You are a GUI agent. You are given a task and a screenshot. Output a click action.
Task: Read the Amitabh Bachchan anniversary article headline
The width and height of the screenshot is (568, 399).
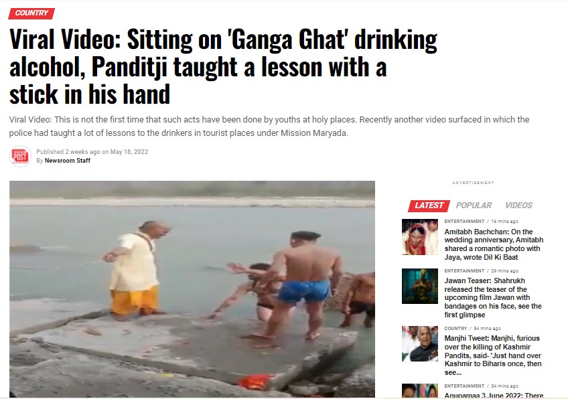(494, 244)
